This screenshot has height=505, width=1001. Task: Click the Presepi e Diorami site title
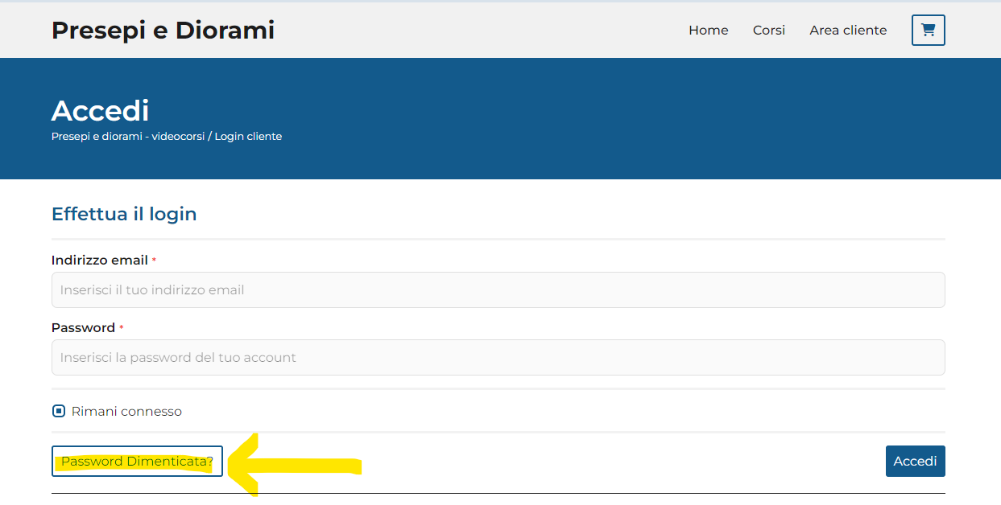point(163,31)
